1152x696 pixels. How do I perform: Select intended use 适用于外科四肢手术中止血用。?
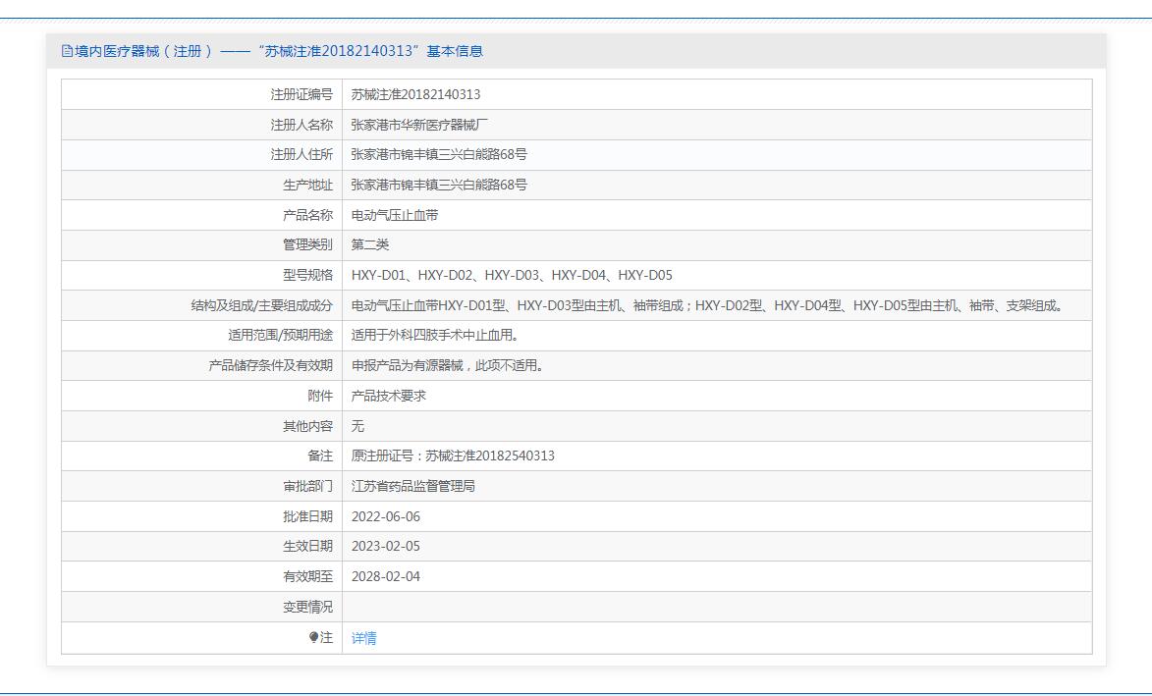tap(438, 336)
